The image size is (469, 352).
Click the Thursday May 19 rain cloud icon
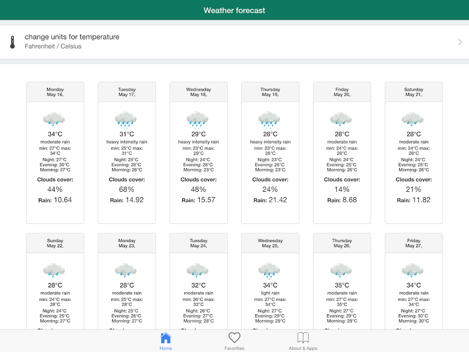269,119
